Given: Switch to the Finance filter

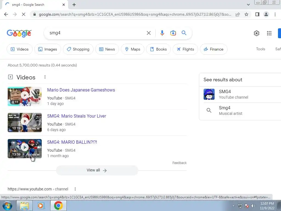Looking at the screenshot, I should 213,49.
